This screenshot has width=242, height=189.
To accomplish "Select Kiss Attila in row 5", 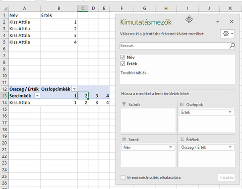I will tap(25, 42).
